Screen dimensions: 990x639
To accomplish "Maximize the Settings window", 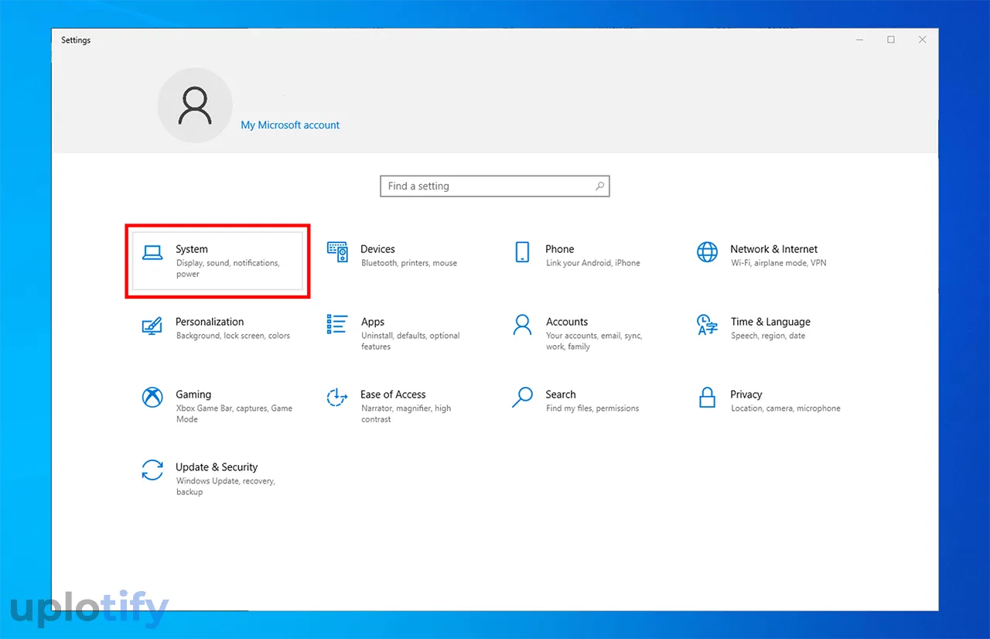I will point(891,40).
